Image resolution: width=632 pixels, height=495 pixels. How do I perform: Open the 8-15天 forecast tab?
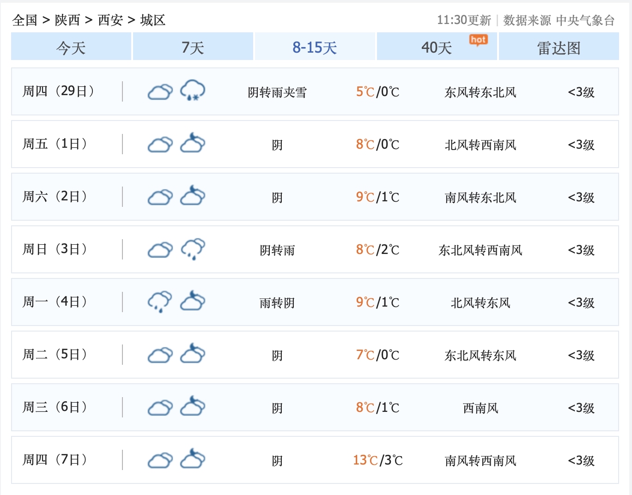pos(314,47)
